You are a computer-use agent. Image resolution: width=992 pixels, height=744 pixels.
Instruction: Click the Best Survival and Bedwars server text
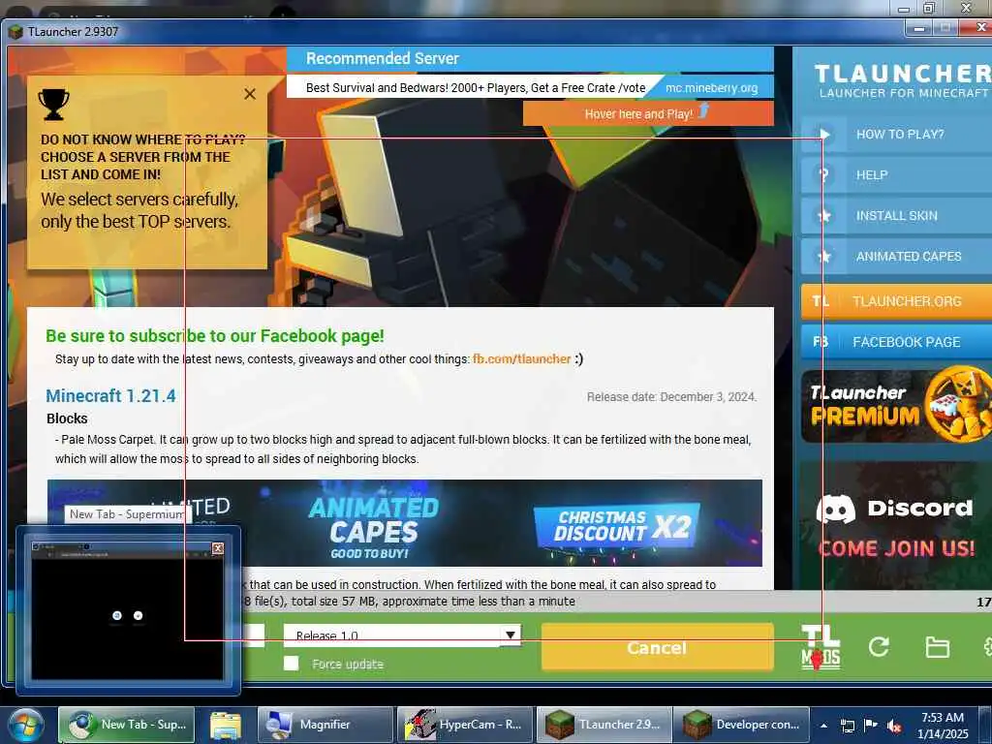[476, 88]
